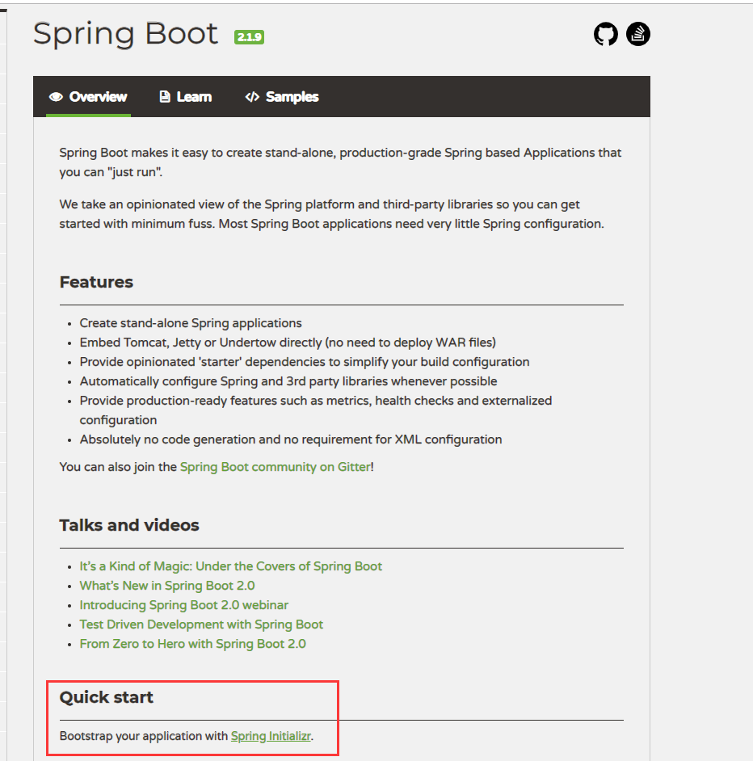
Task: Open Test Driven Development with Spring Boot
Action: [201, 624]
